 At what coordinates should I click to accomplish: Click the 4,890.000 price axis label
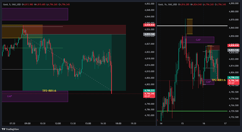pyautogui.click(x=234, y=3)
